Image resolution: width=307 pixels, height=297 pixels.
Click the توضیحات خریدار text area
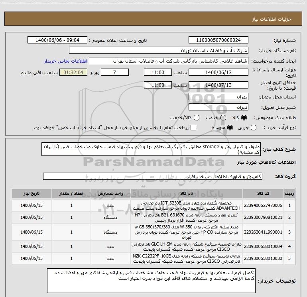coord(151,281)
